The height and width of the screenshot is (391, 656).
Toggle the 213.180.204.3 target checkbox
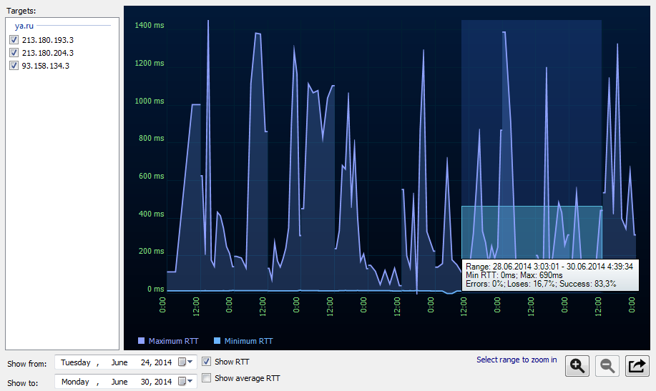click(14, 53)
